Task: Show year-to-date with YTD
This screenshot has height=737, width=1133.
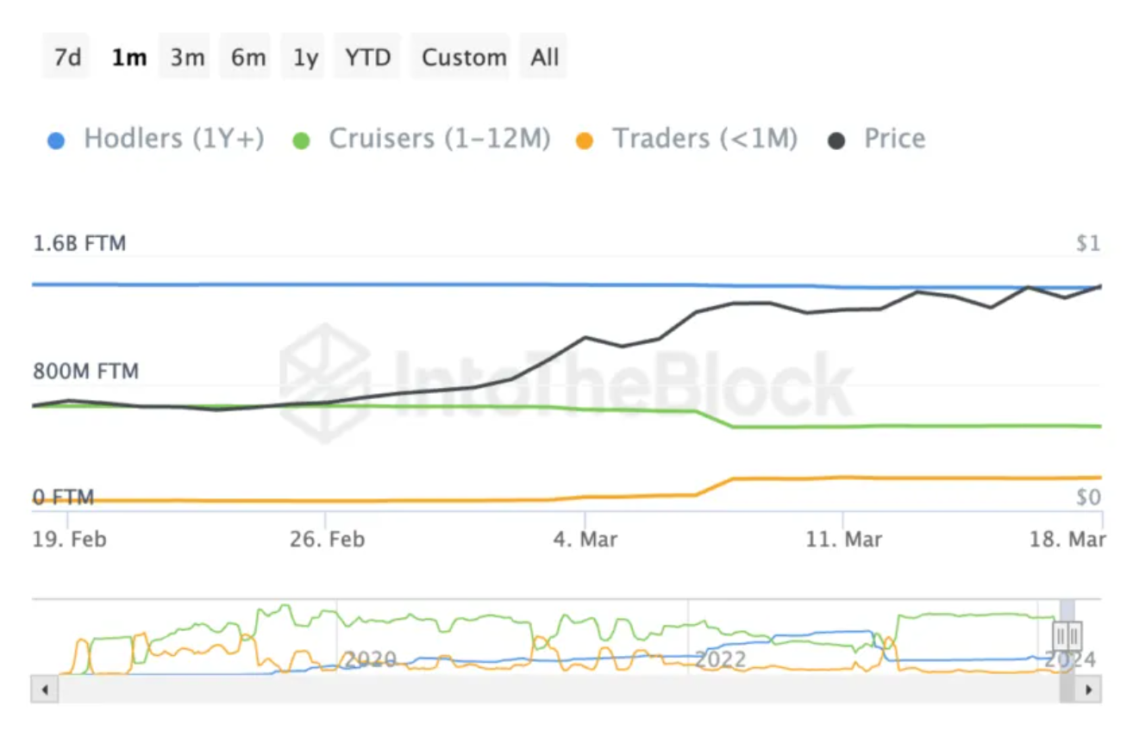Action: click(368, 58)
